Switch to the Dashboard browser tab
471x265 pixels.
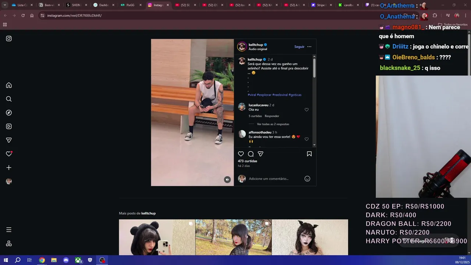[103, 5]
